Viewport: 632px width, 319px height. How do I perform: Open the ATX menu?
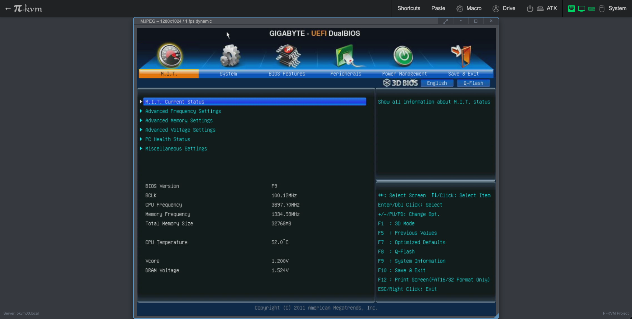point(542,8)
